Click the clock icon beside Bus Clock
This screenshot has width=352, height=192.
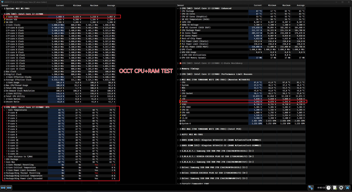click(x=5, y=72)
